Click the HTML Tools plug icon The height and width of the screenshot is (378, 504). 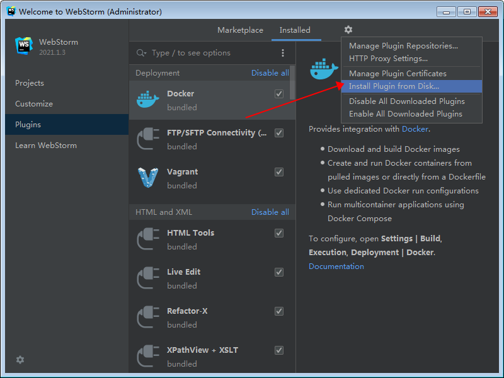(148, 239)
